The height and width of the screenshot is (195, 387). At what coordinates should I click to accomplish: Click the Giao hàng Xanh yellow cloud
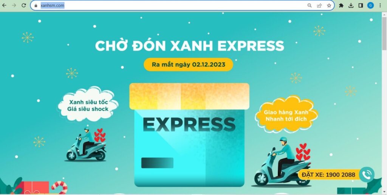pyautogui.click(x=286, y=115)
